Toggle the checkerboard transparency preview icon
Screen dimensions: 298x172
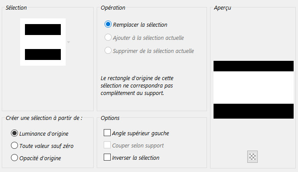(x=252, y=157)
